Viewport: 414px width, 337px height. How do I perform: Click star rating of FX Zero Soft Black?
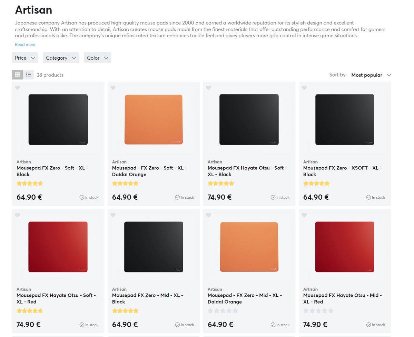[30, 184]
